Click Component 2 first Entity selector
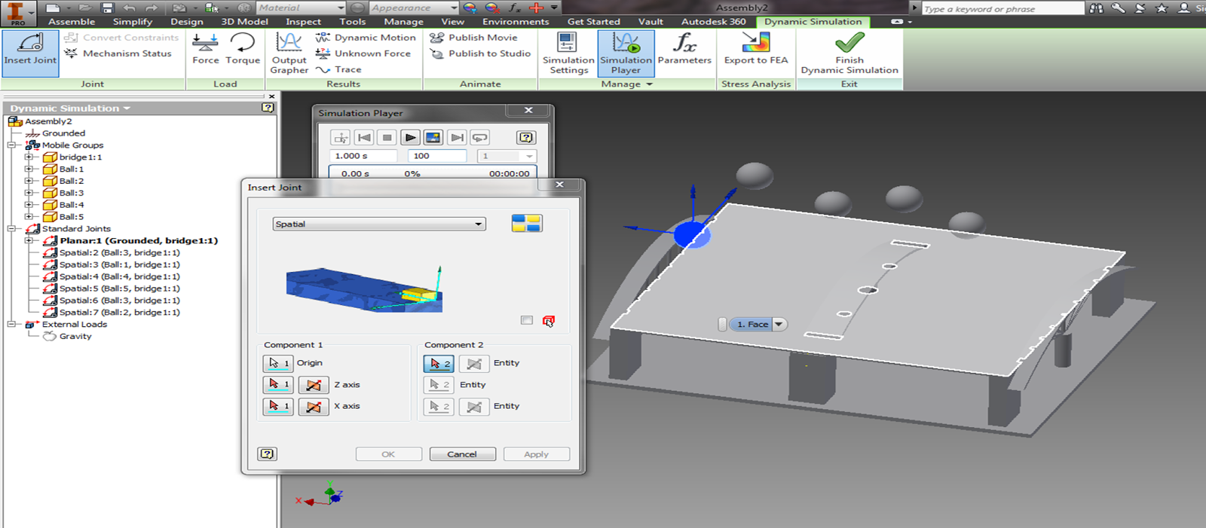 click(439, 363)
